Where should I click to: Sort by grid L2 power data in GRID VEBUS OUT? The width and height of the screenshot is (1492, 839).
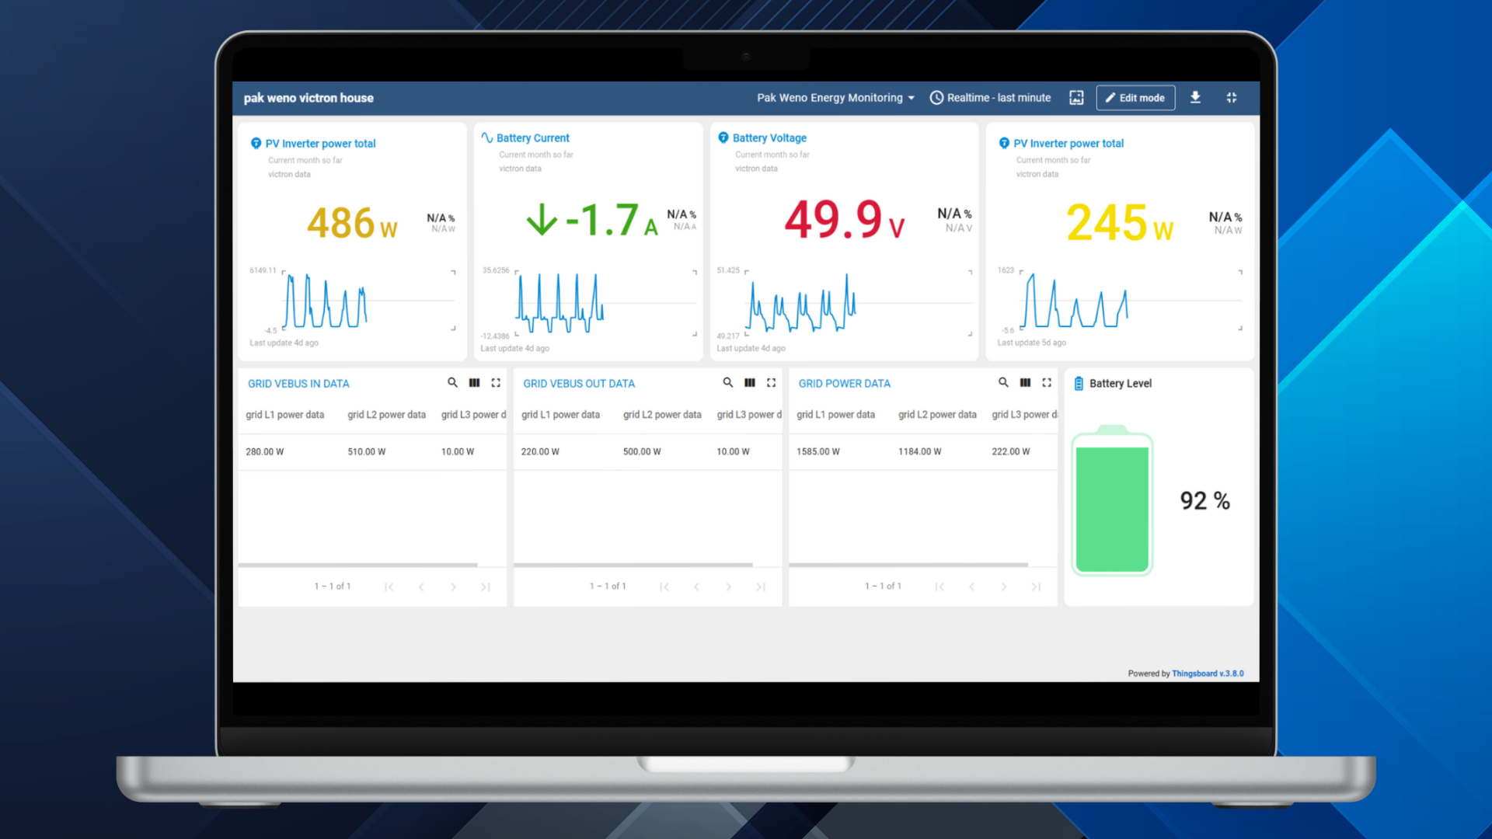point(662,415)
